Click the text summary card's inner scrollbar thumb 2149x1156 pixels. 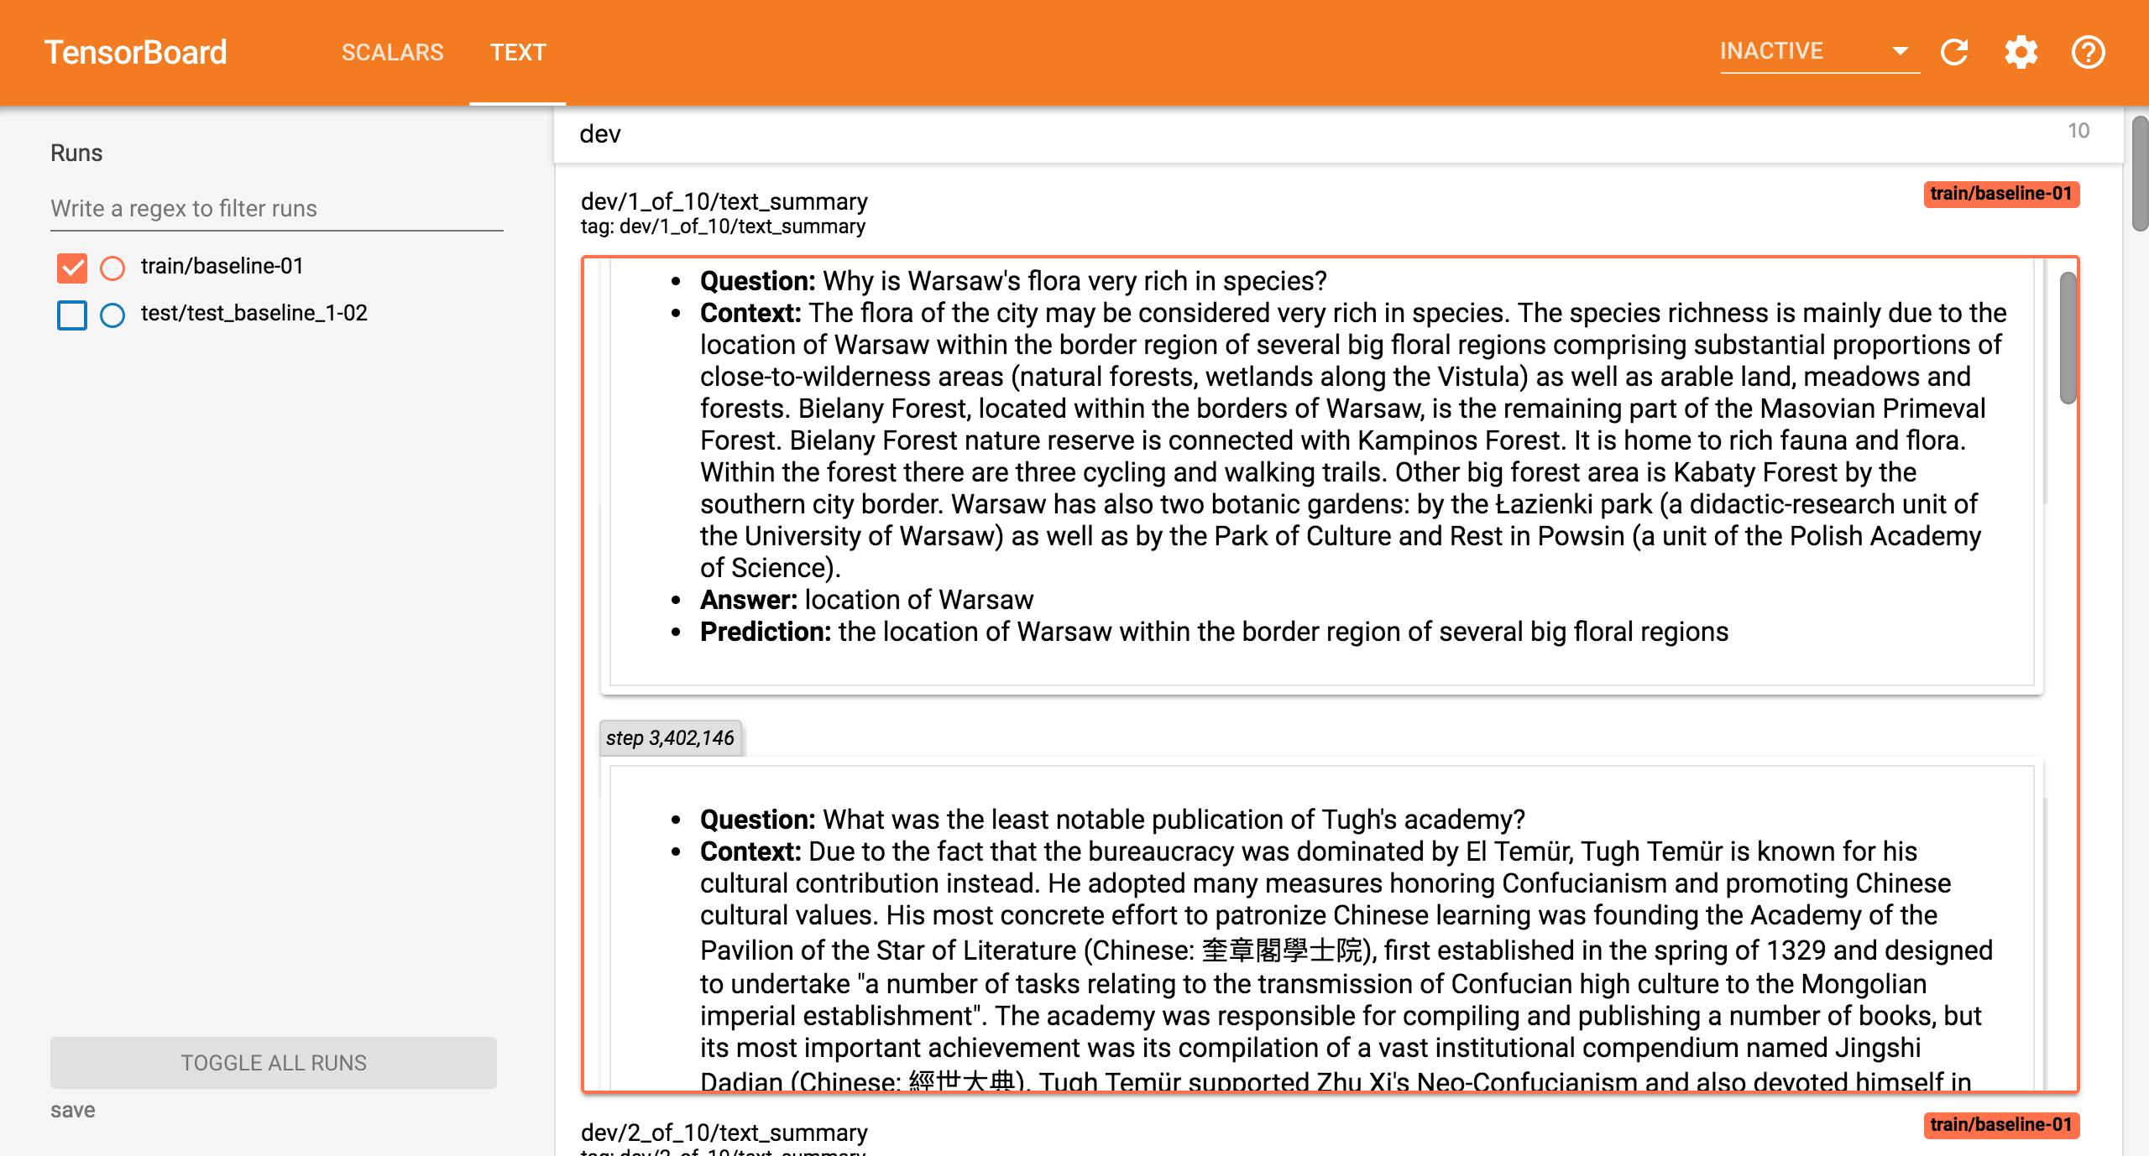(2068, 338)
